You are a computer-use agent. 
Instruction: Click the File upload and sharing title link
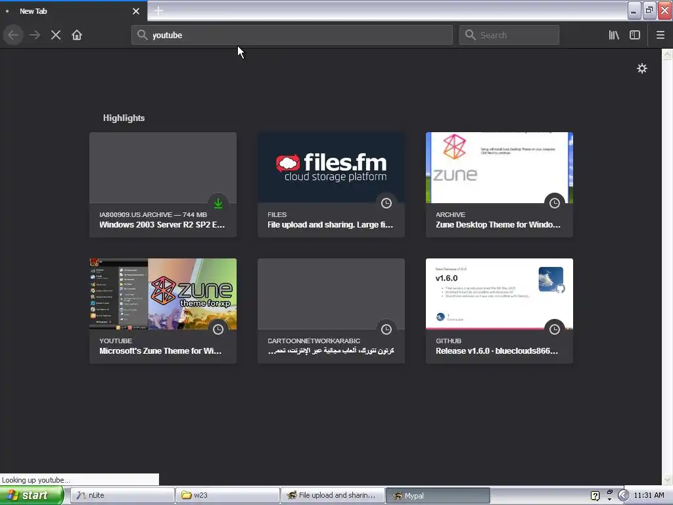(330, 225)
